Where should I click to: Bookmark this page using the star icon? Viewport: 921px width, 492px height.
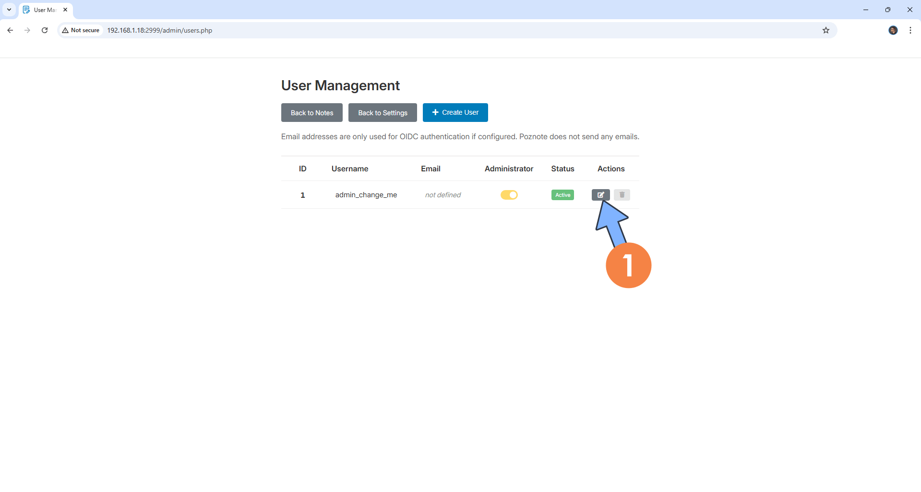click(825, 30)
